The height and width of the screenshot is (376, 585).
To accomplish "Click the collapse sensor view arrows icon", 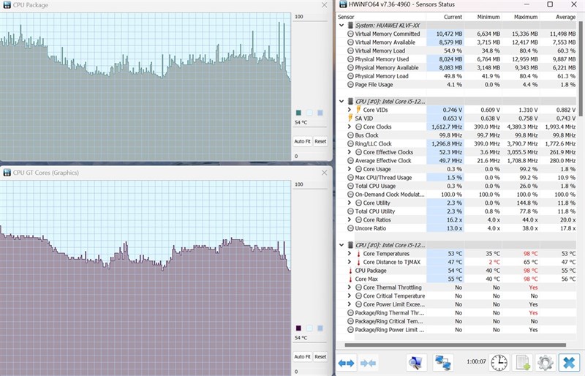I will 368,363.
